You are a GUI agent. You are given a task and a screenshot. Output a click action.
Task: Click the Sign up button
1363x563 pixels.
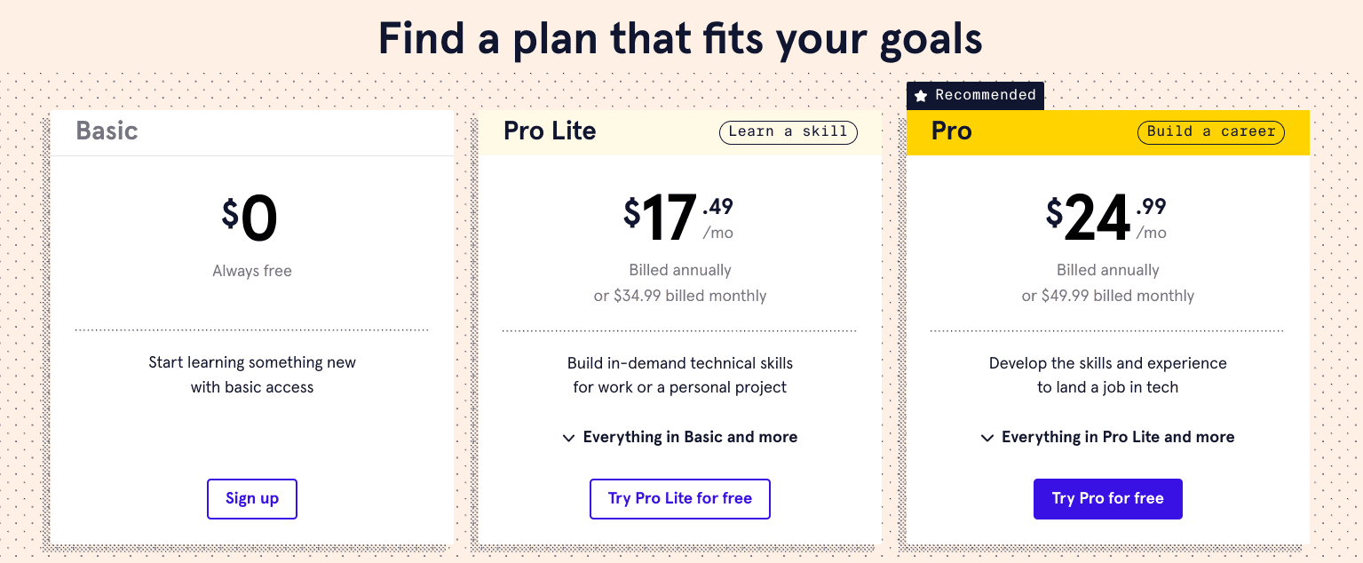coord(251,498)
